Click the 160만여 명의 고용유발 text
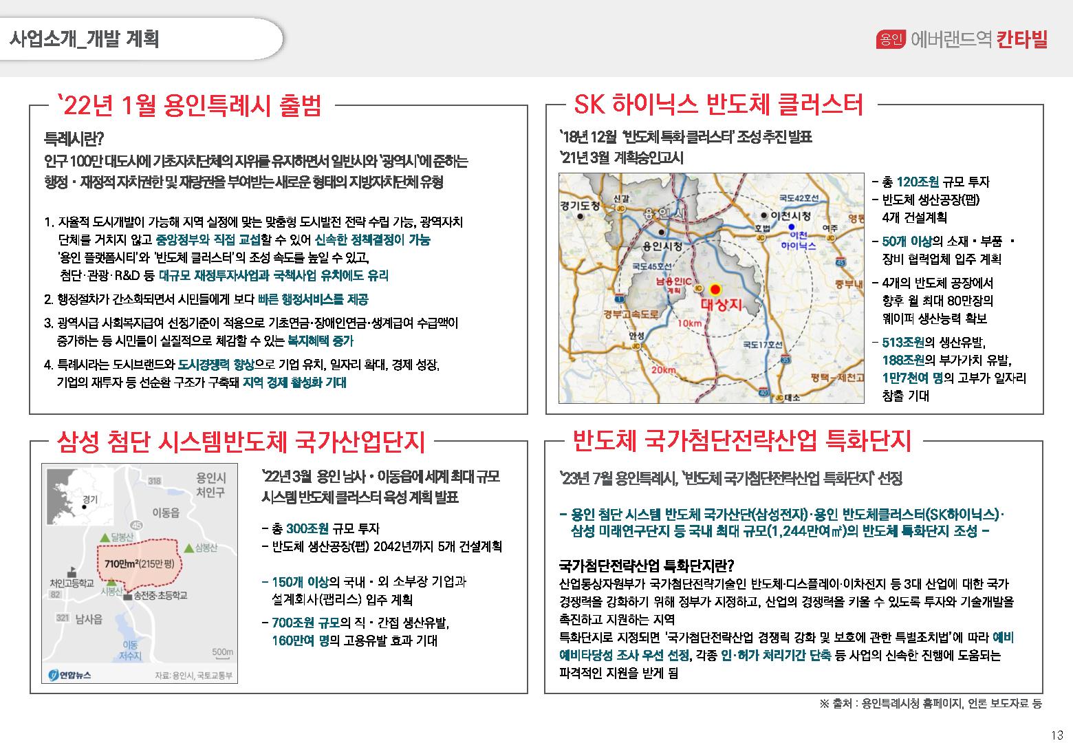 pyautogui.click(x=354, y=641)
